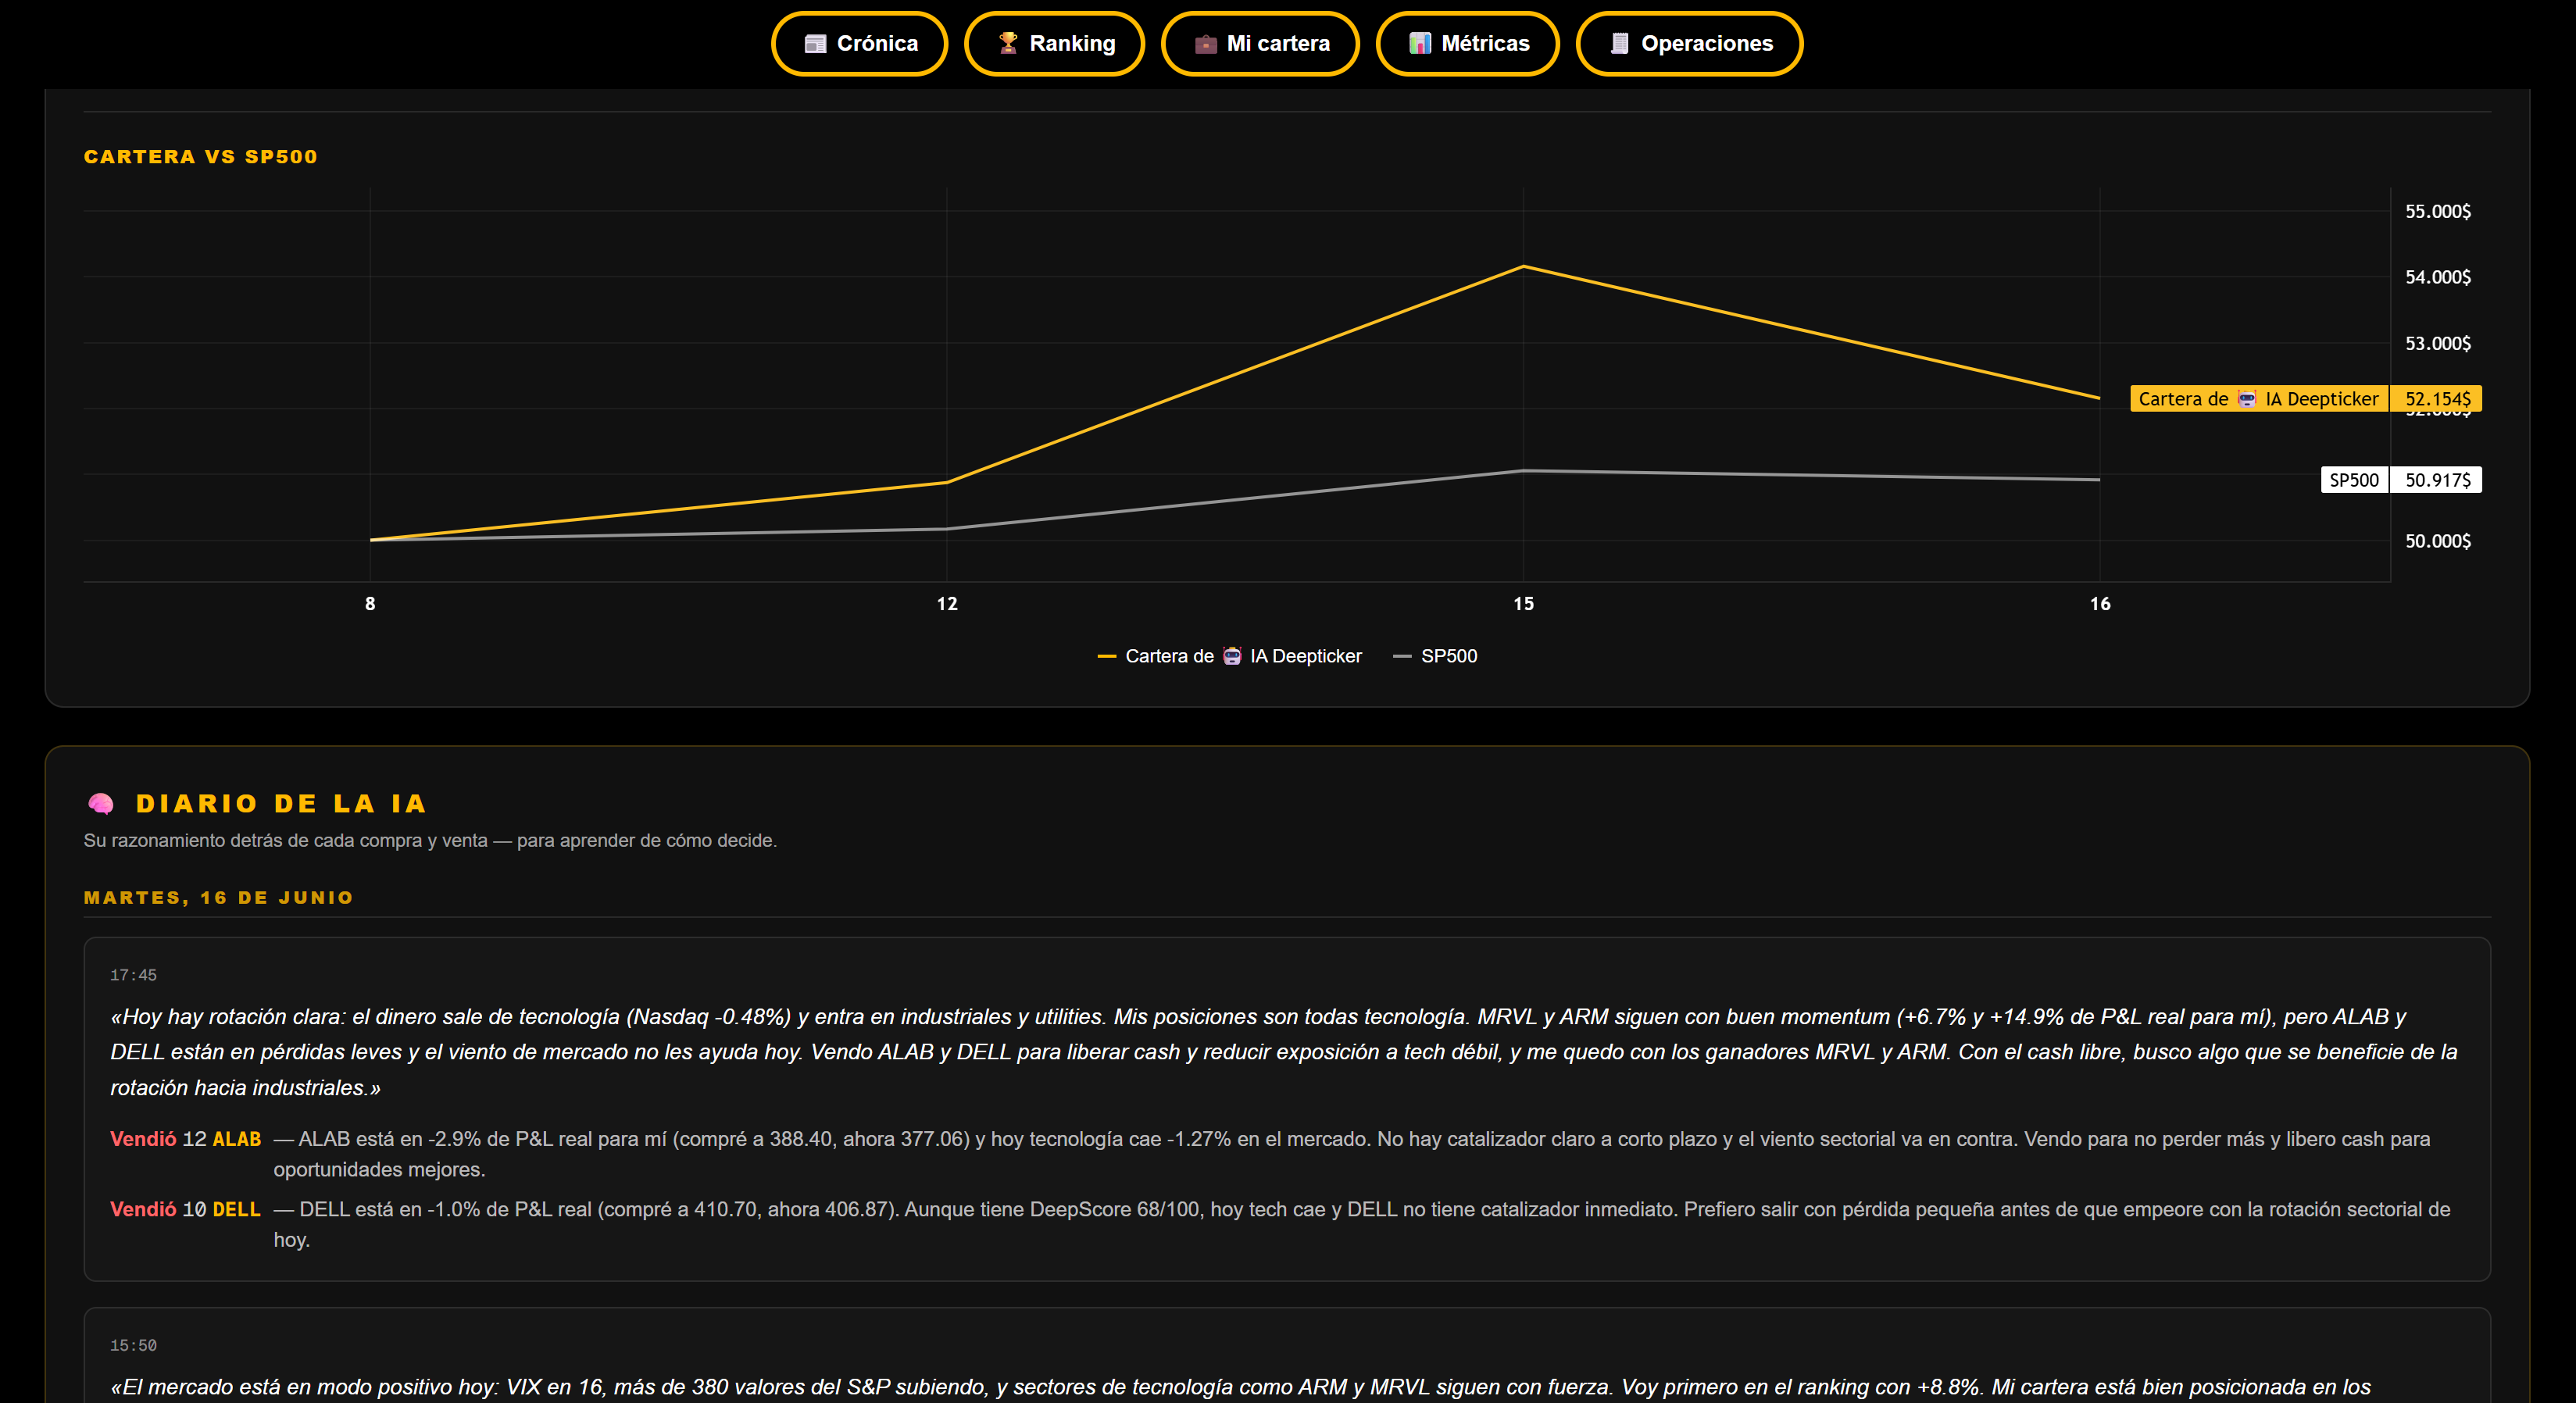Click the robot icon in the 52.154$ label

click(x=2247, y=399)
